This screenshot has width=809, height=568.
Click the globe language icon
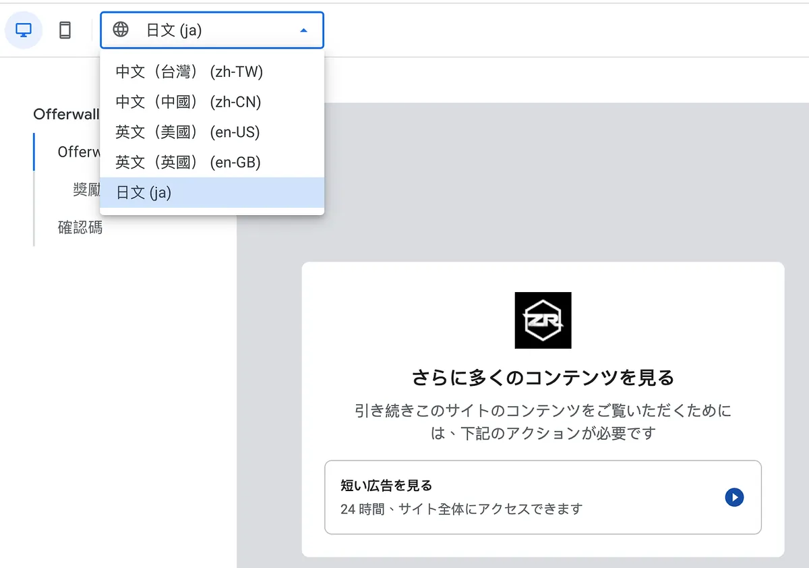(121, 30)
